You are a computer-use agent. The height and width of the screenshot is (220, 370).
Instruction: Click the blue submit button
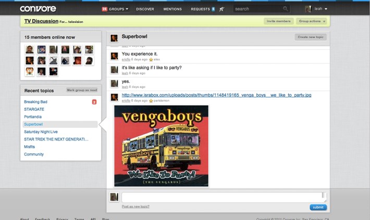pyautogui.click(x=318, y=208)
